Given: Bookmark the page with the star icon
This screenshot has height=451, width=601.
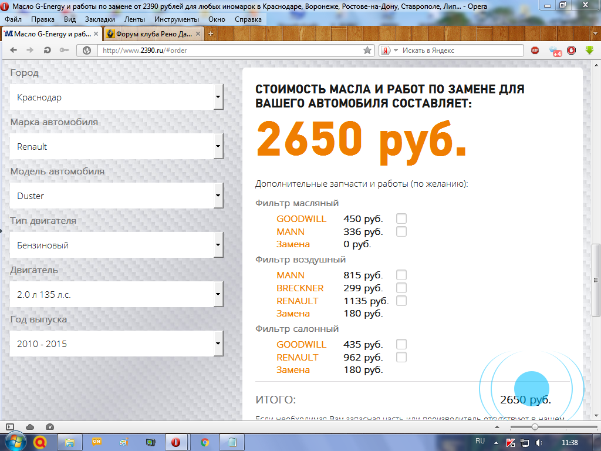Looking at the screenshot, I should 367,51.
